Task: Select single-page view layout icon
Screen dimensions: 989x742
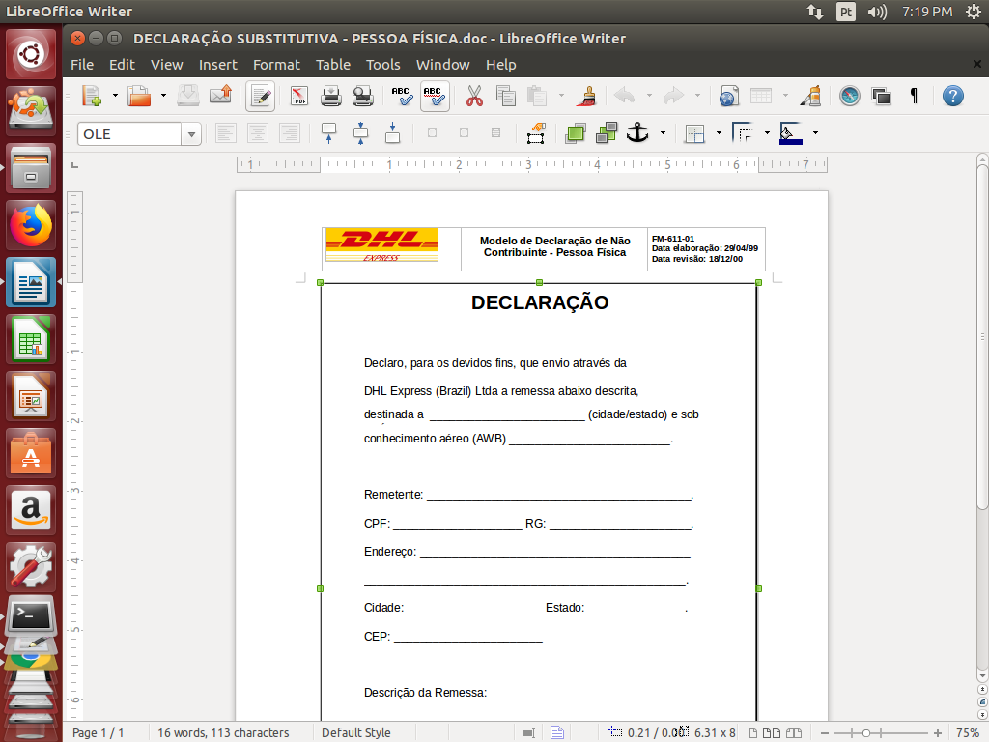Action: [x=753, y=733]
